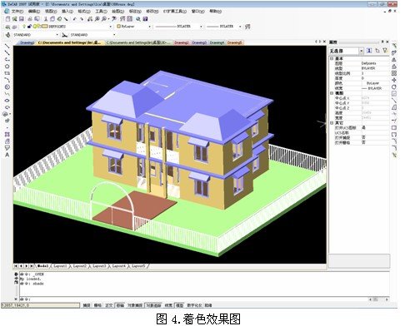Select the Erase tool in modify toolbar
Screen dimensions: 410x326
[394, 46]
